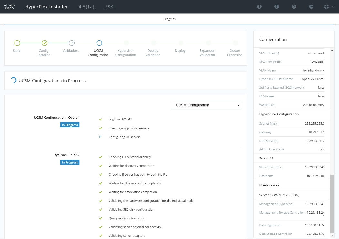The image size is (339, 239).
Task: Click checkmark next to Validating SED disk configuration
Action: point(100,209)
